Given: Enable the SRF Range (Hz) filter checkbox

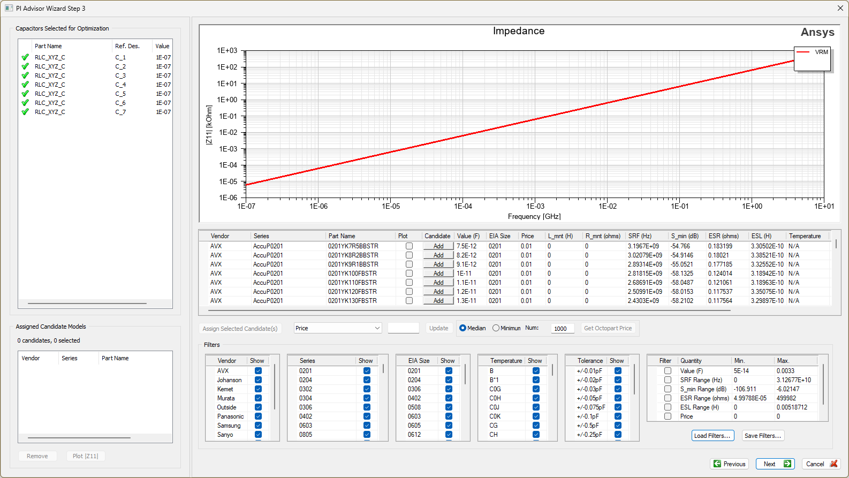Looking at the screenshot, I should pos(668,380).
